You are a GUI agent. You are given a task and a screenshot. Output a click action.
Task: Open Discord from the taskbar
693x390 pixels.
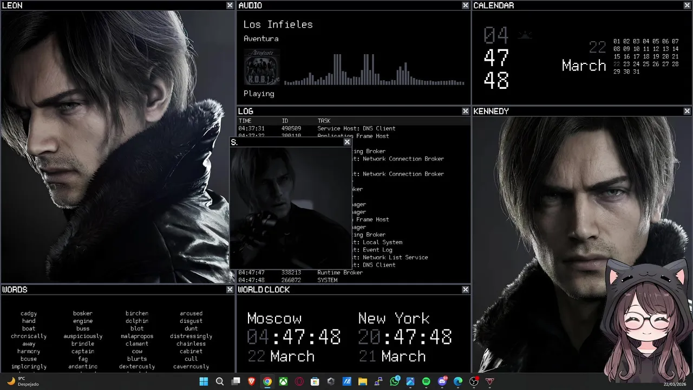(442, 381)
